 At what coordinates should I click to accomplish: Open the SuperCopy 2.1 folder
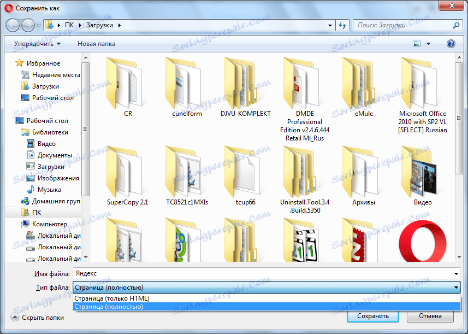[127, 175]
